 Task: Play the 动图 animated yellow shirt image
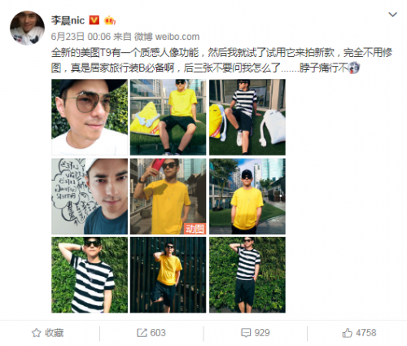point(168,196)
